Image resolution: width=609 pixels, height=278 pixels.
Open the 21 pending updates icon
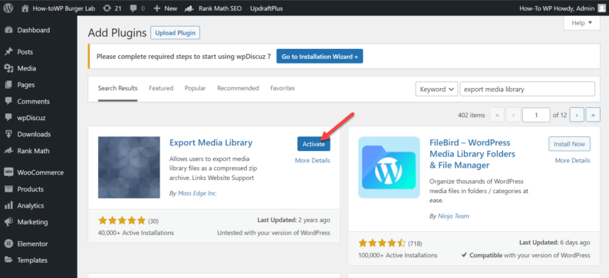point(107,8)
